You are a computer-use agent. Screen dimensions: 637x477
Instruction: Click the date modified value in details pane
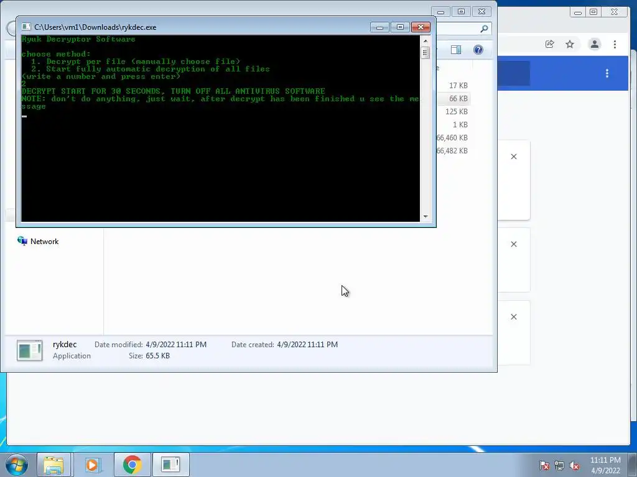click(176, 344)
